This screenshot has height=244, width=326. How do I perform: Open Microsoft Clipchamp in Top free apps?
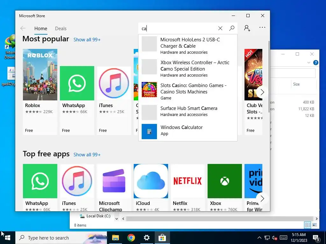coord(114,187)
